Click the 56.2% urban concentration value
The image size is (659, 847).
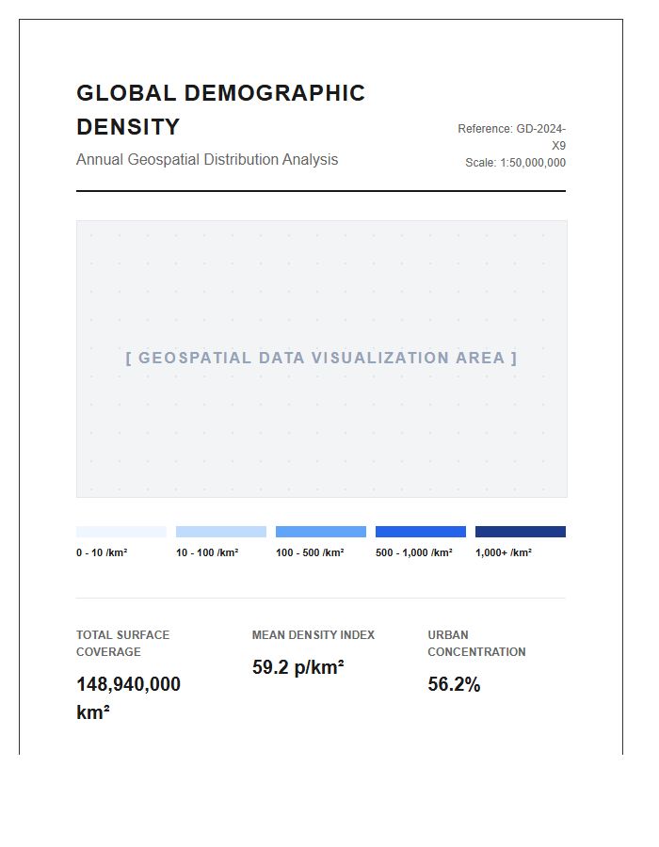(454, 684)
